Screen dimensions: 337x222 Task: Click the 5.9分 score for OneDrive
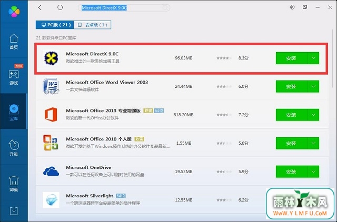click(243, 171)
